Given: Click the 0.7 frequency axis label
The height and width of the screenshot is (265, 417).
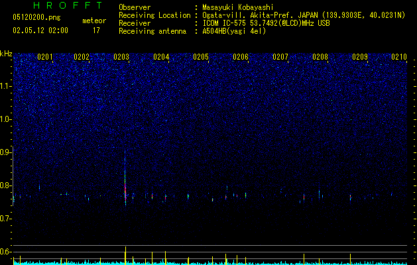Looking at the screenshot, I should 6,219.
